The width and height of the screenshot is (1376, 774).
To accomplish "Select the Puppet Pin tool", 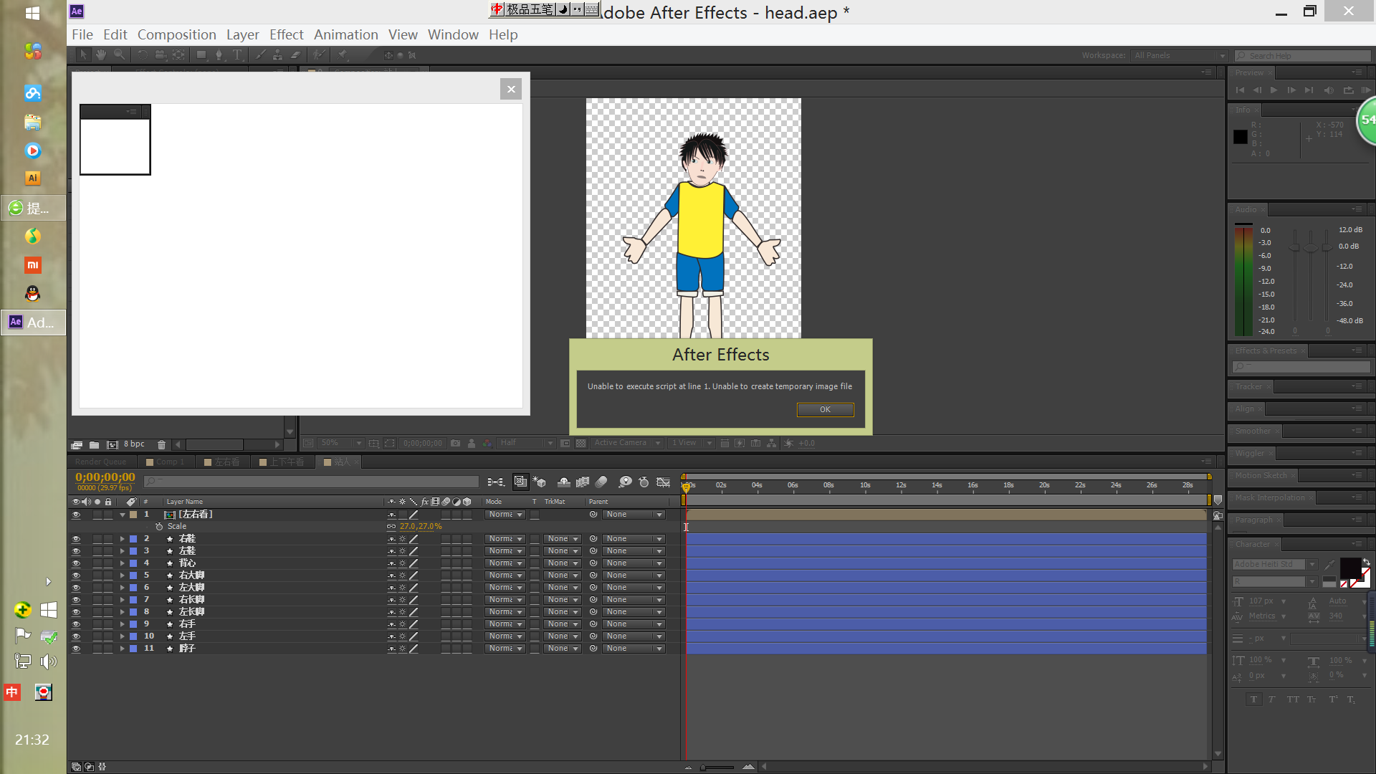I will pyautogui.click(x=343, y=55).
